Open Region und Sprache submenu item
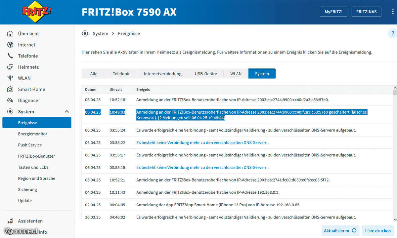The image size is (397, 238). point(36,178)
